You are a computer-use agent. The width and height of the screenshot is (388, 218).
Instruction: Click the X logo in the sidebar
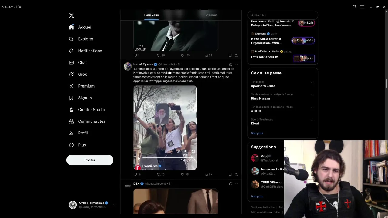72,15
